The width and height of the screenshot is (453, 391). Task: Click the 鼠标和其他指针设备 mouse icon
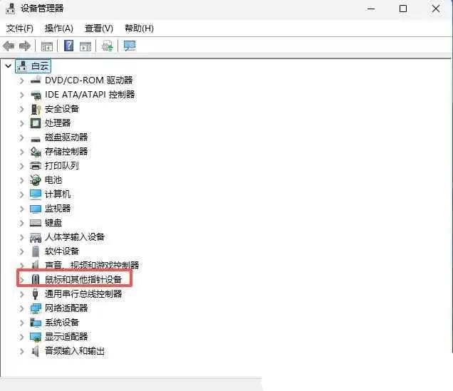click(x=35, y=279)
